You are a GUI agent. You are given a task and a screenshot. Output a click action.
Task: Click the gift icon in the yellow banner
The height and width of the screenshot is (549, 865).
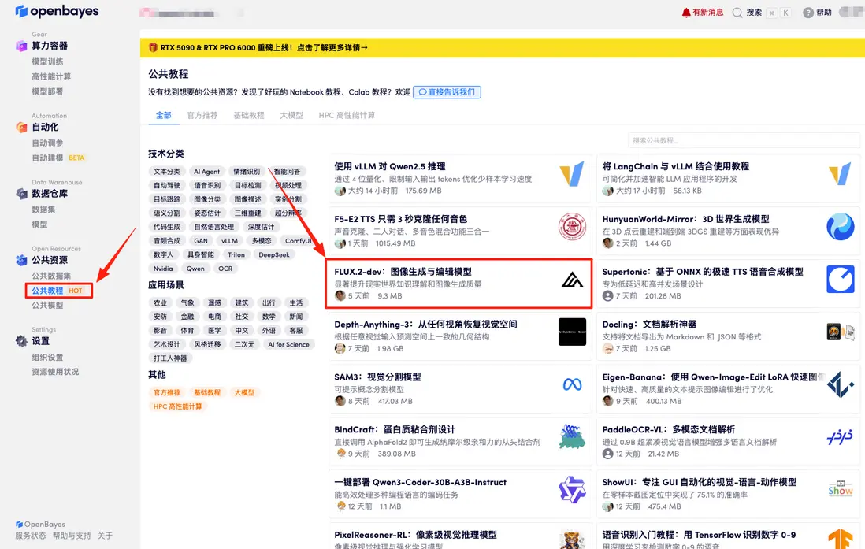click(153, 48)
